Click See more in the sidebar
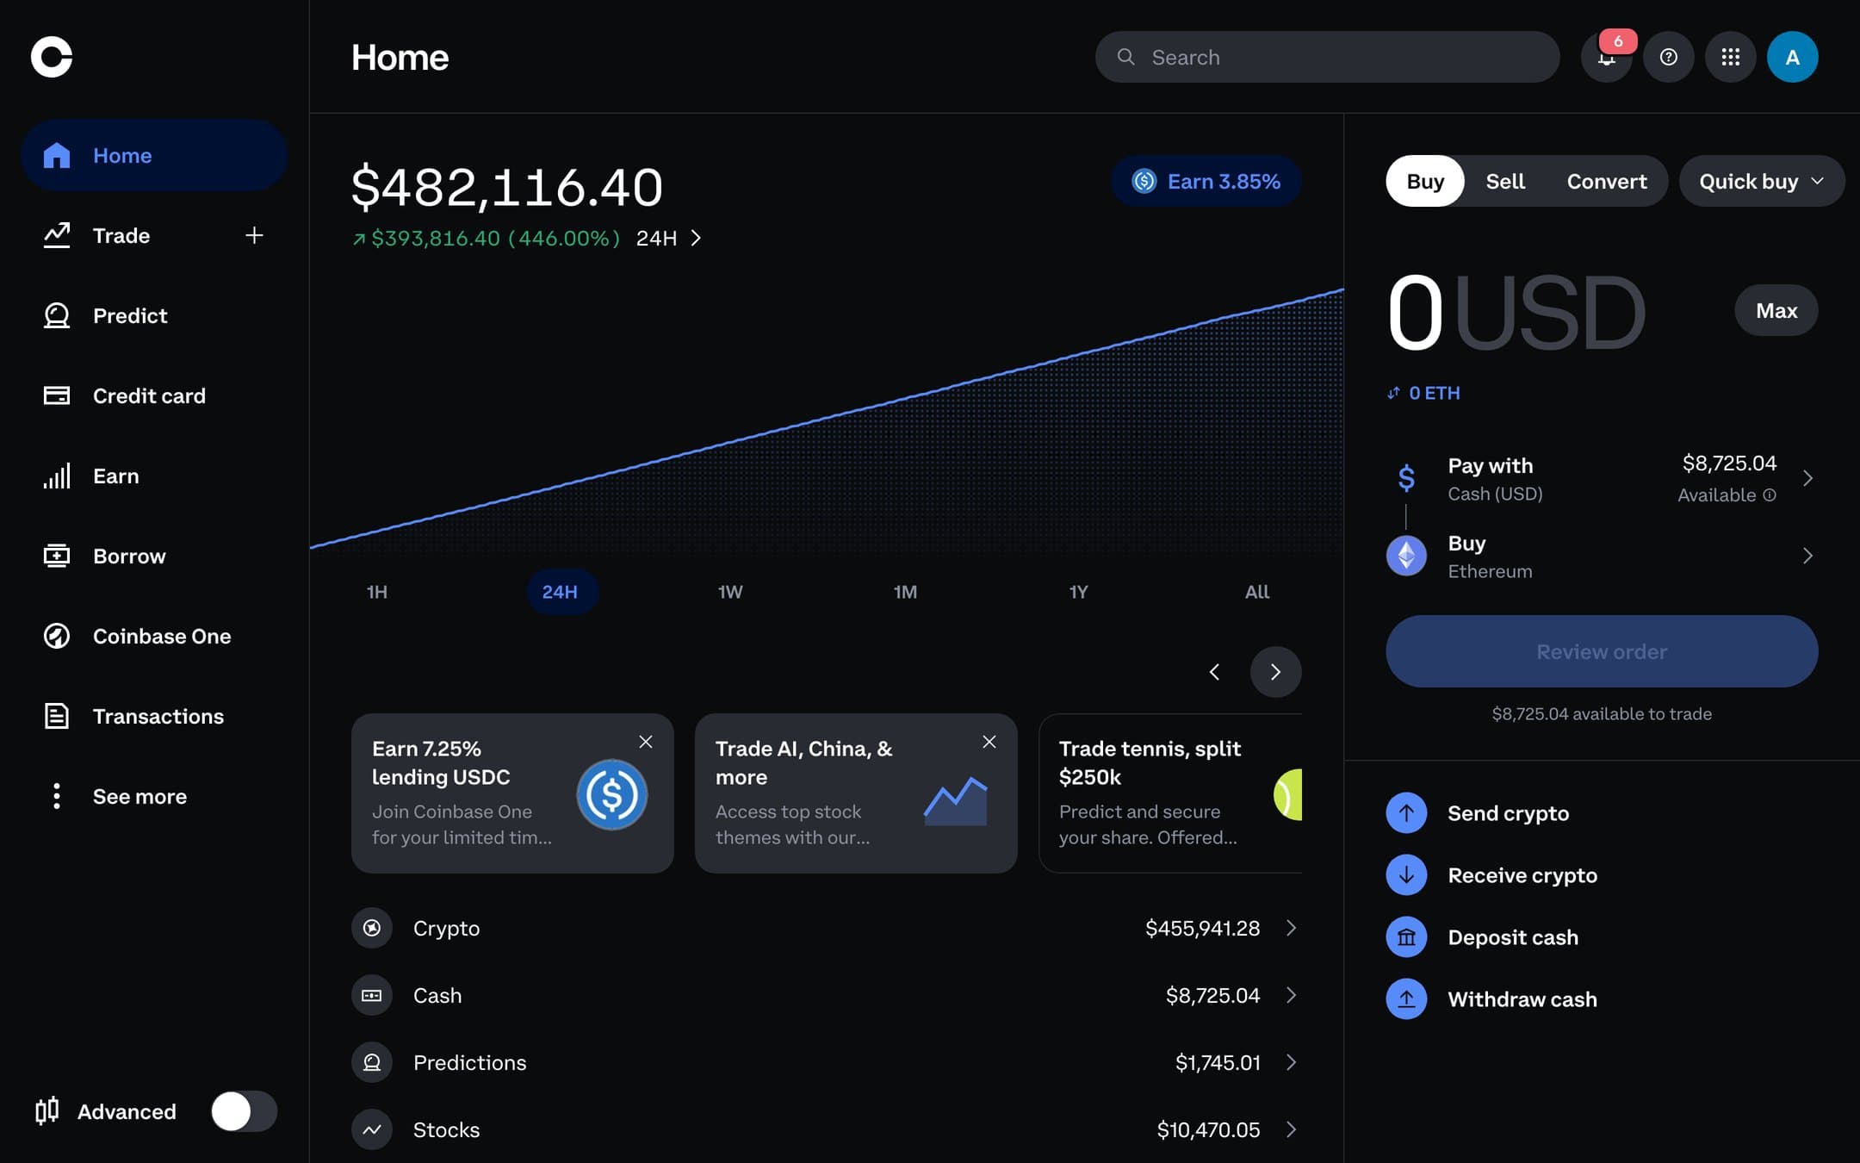Screen dimensions: 1860x1163 click(154, 796)
